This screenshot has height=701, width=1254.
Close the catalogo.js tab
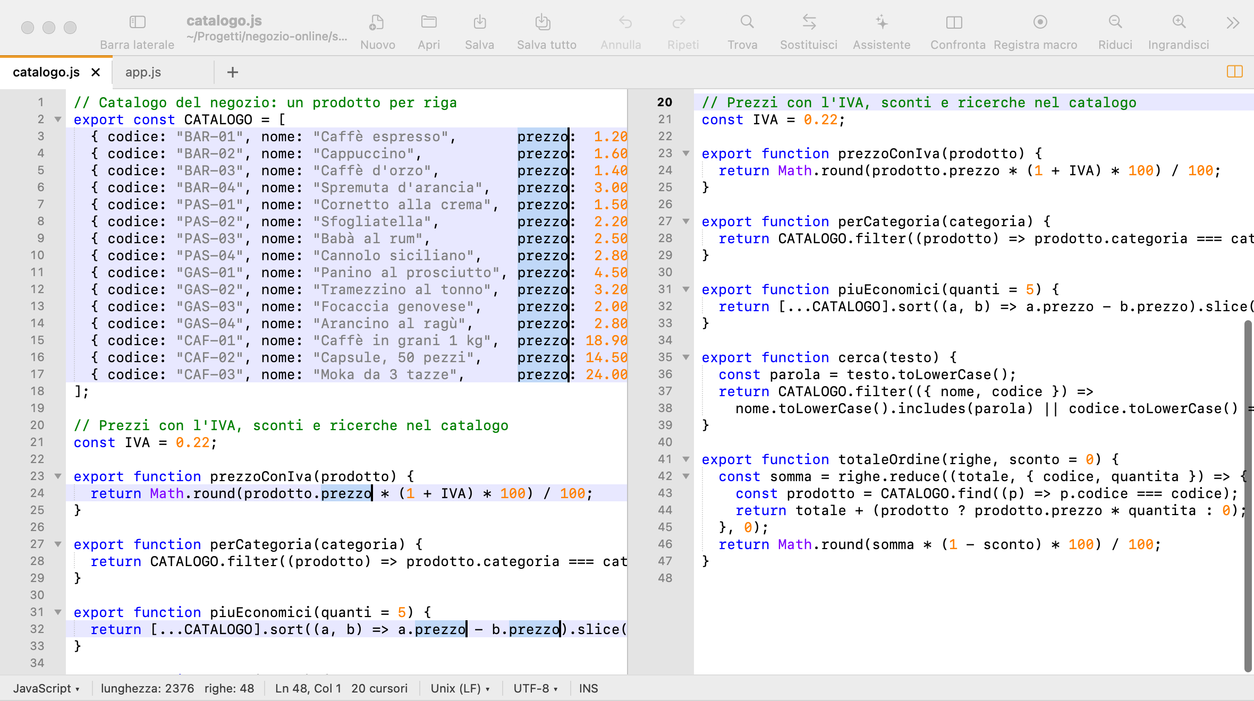[96, 72]
